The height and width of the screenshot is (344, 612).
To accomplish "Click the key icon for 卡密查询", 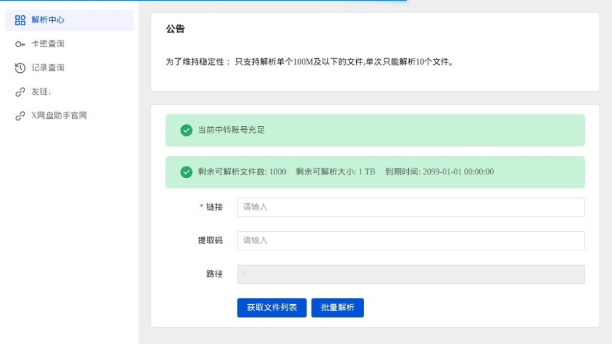I will click(20, 44).
